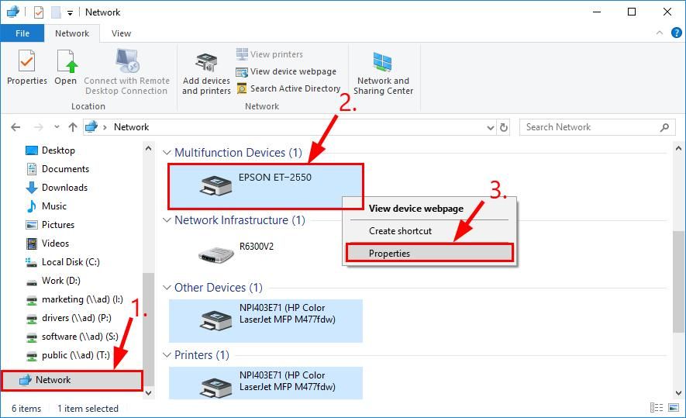Click in the Search Network field
The height and width of the screenshot is (418, 686).
589,127
